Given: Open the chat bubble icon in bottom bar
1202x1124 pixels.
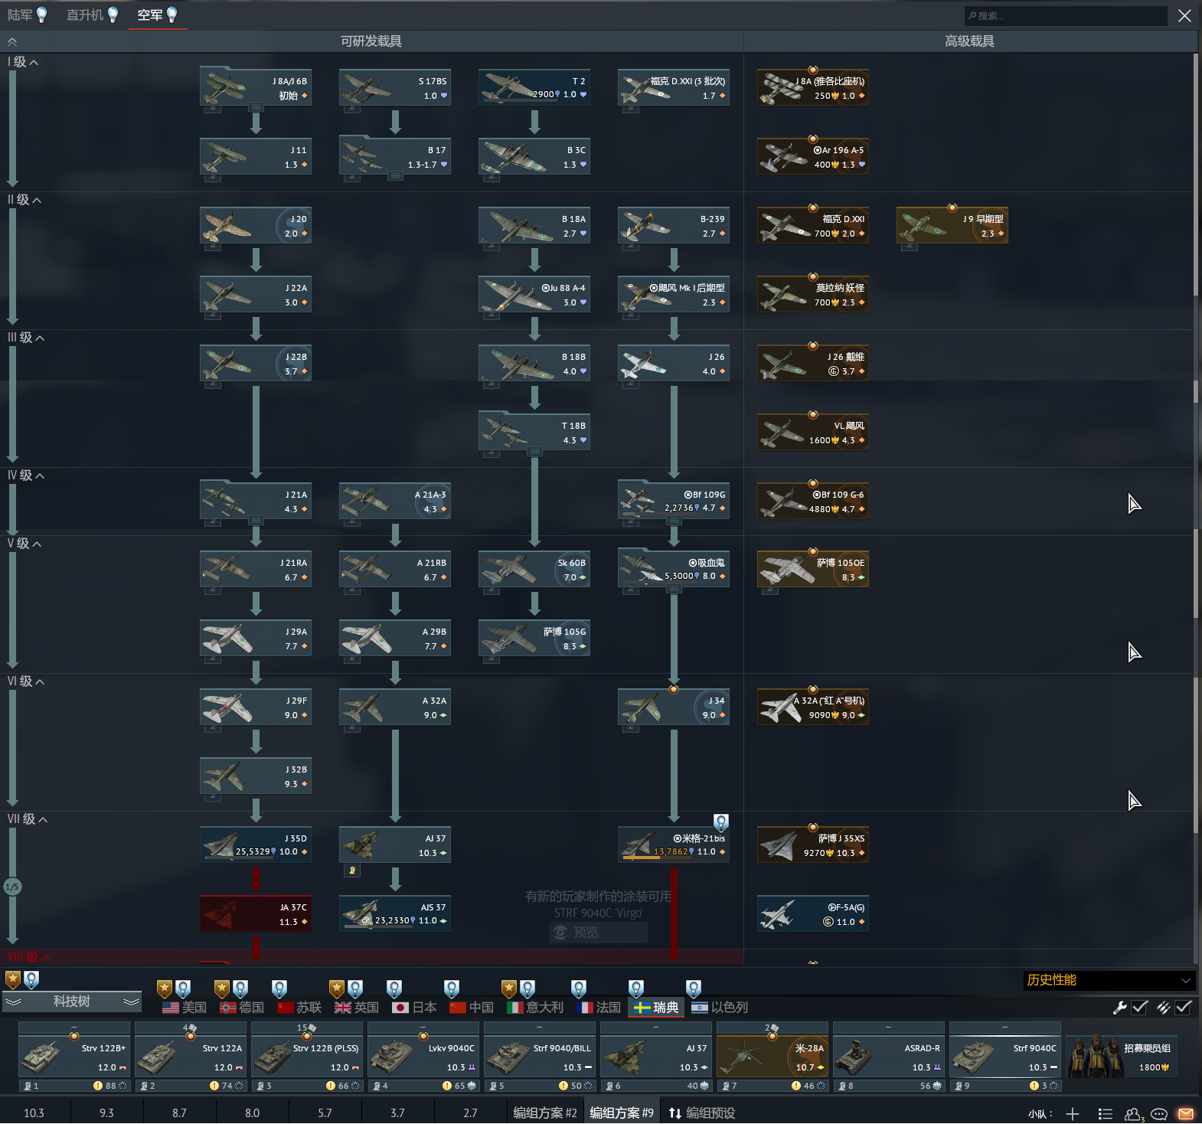Looking at the screenshot, I should pos(1159,1114).
